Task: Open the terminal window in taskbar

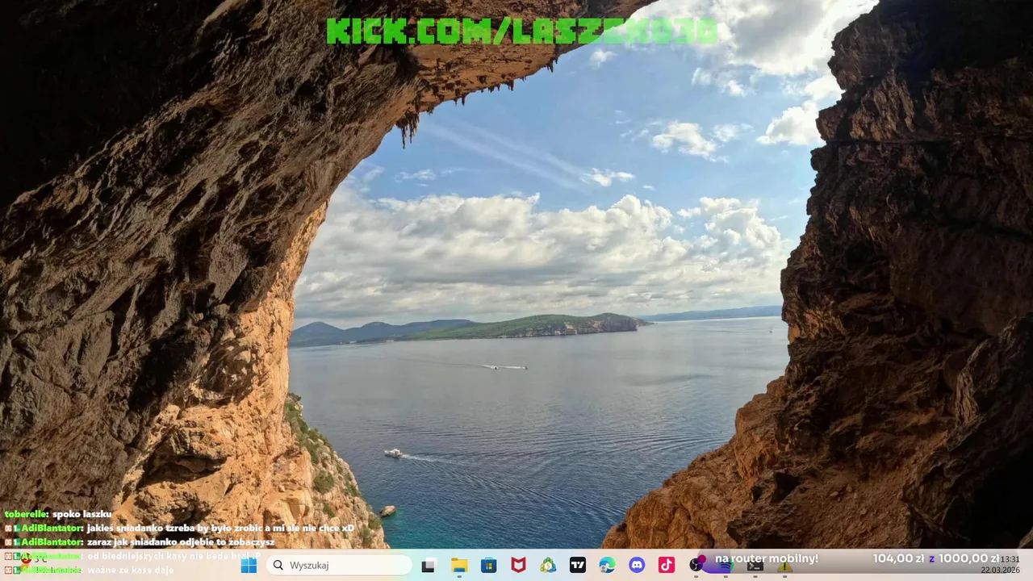Action: (x=755, y=566)
